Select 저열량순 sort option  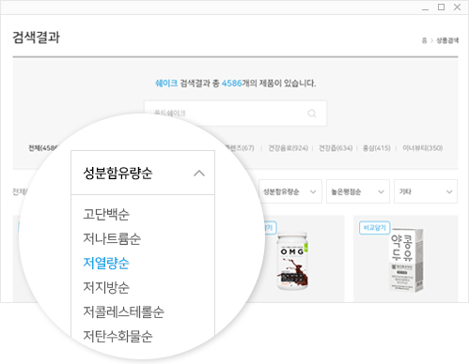click(x=106, y=263)
